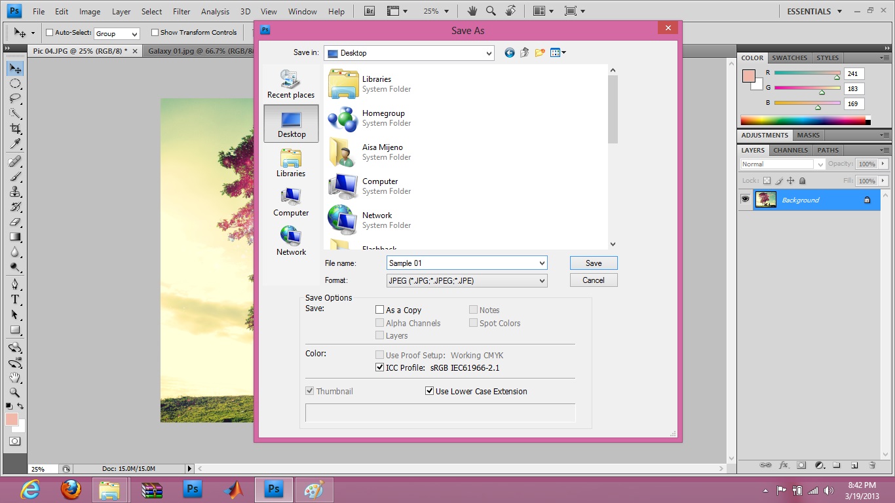Image resolution: width=895 pixels, height=503 pixels.
Task: Switch to the Masks tab
Action: (809, 135)
